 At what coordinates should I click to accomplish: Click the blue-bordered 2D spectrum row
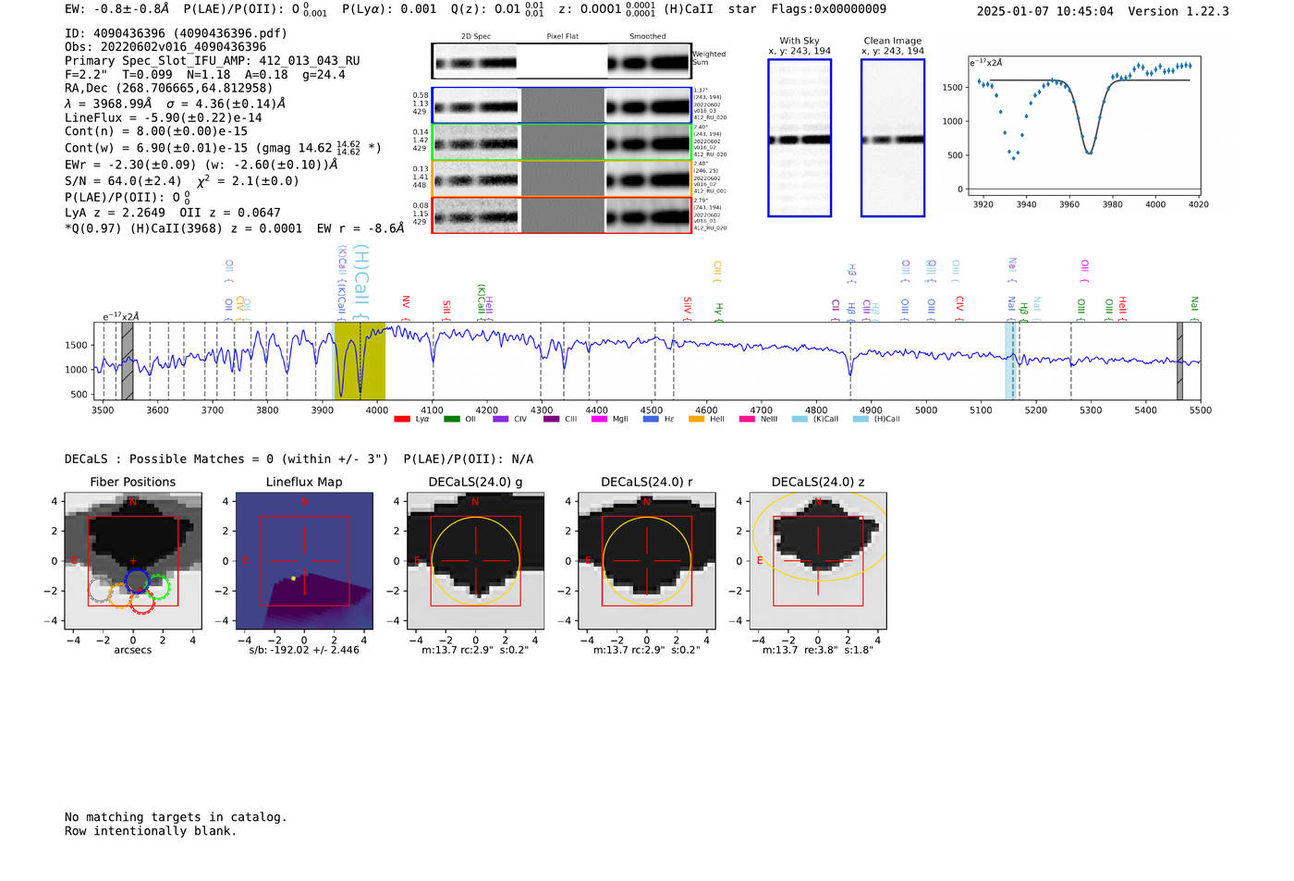[561, 105]
